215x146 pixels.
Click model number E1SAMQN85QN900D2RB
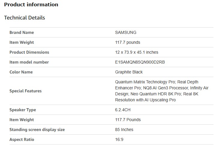[140, 62]
